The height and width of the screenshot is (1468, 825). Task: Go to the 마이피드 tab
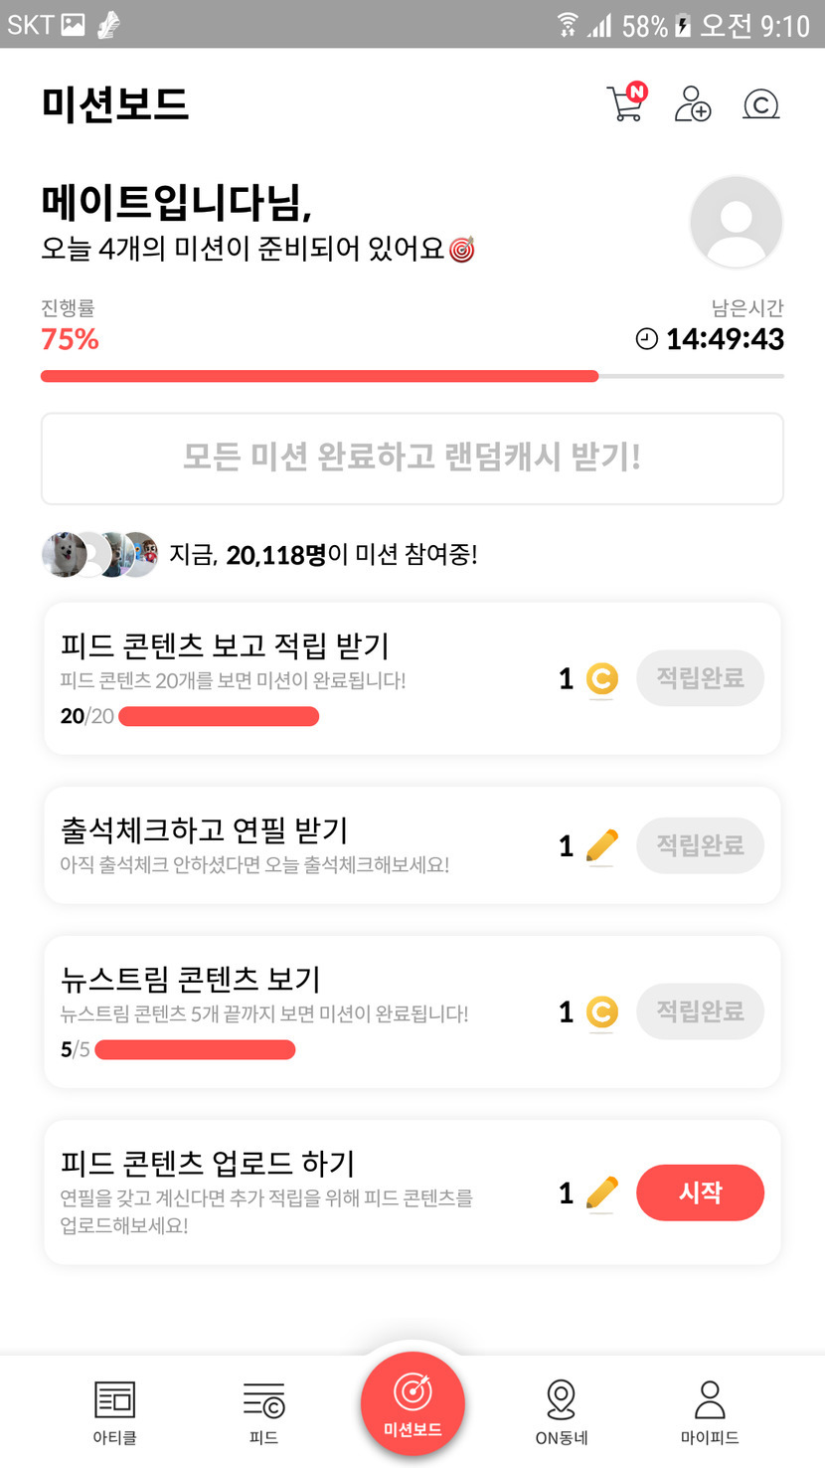pos(710,1410)
